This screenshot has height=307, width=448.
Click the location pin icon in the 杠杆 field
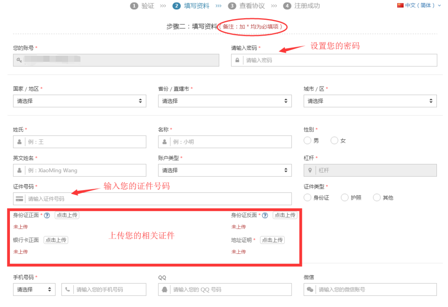(x=310, y=170)
